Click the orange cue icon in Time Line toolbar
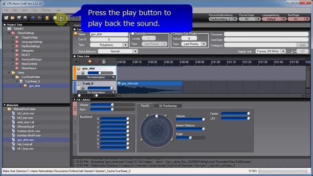This screenshot has width=313, height=176. click(90, 62)
